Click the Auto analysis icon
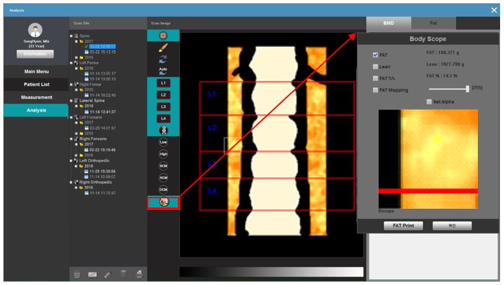 click(x=163, y=68)
